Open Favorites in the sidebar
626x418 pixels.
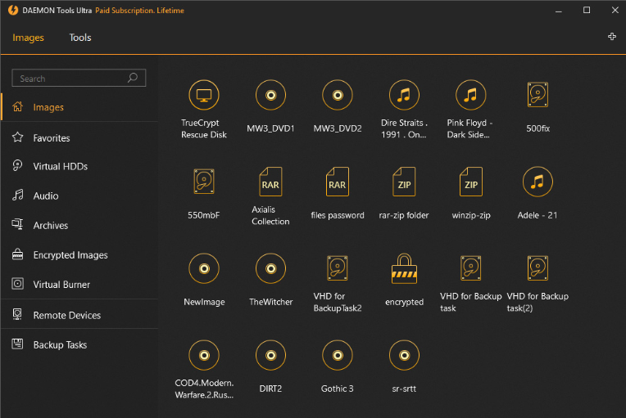tap(79, 138)
